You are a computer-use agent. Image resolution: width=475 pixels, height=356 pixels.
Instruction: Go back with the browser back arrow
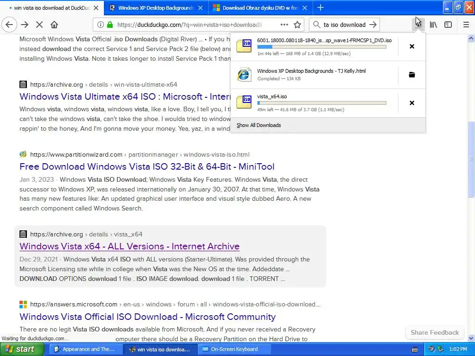9,25
